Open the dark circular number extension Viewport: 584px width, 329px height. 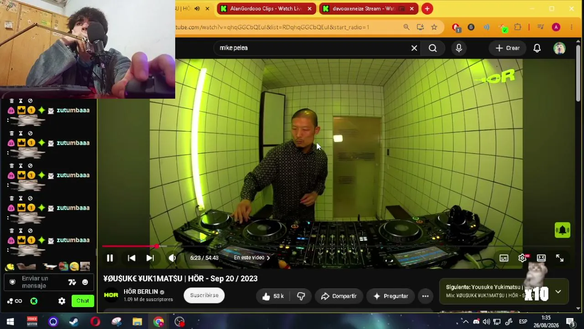point(471,27)
